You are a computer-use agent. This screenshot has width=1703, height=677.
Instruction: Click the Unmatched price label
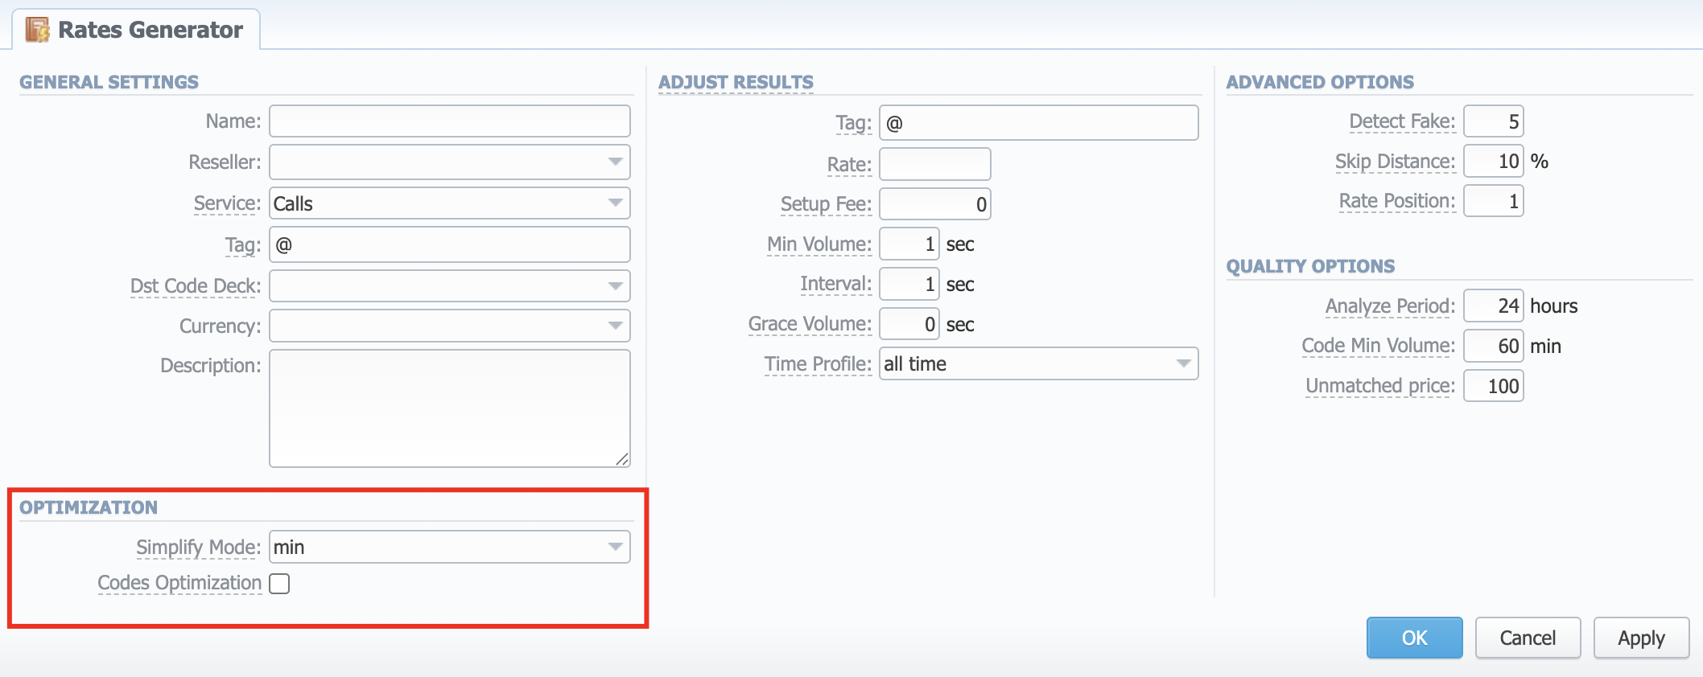(x=1380, y=386)
